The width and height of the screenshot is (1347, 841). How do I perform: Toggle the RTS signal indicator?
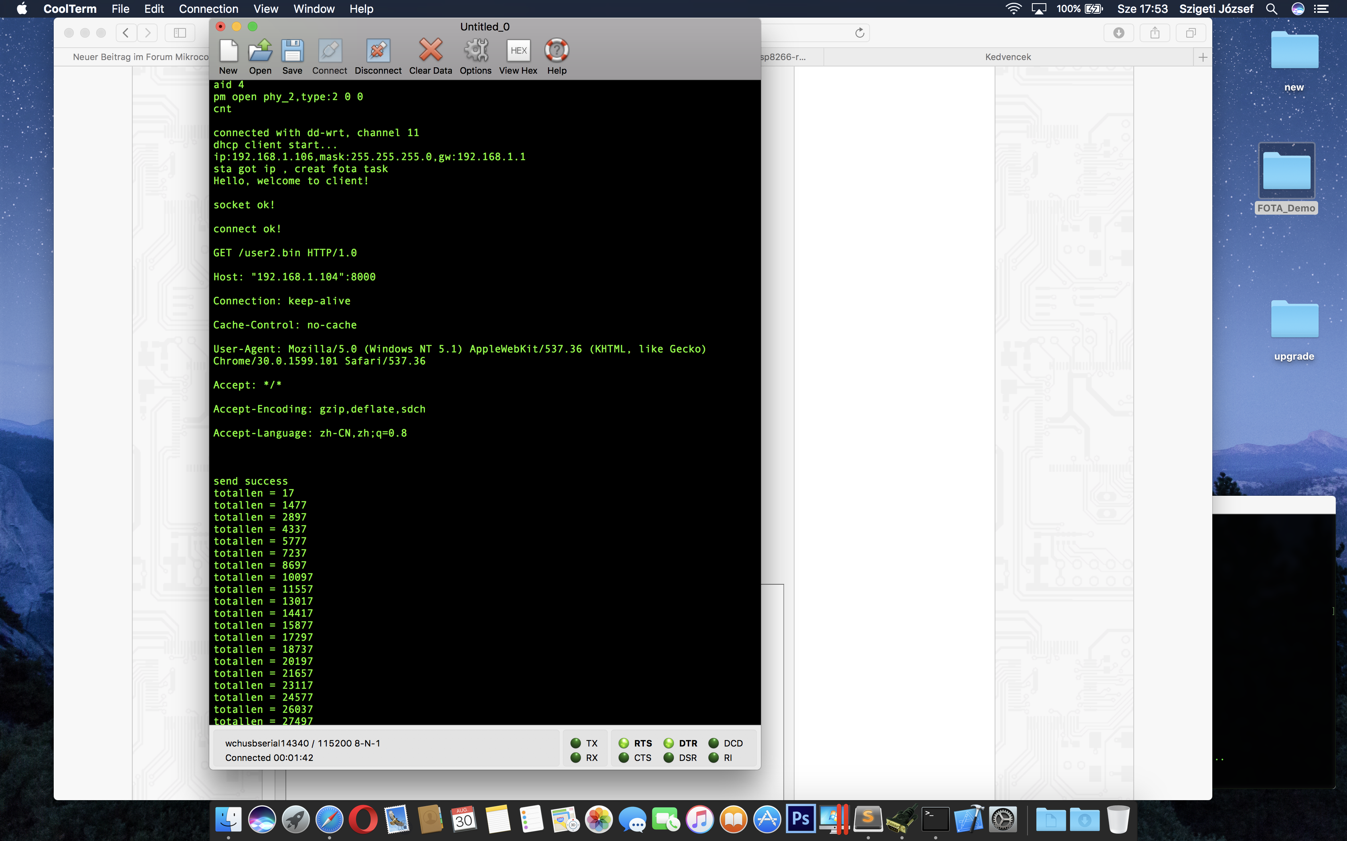pos(624,743)
